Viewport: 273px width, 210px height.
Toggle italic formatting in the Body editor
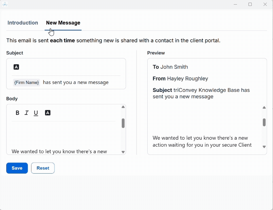(x=27, y=113)
